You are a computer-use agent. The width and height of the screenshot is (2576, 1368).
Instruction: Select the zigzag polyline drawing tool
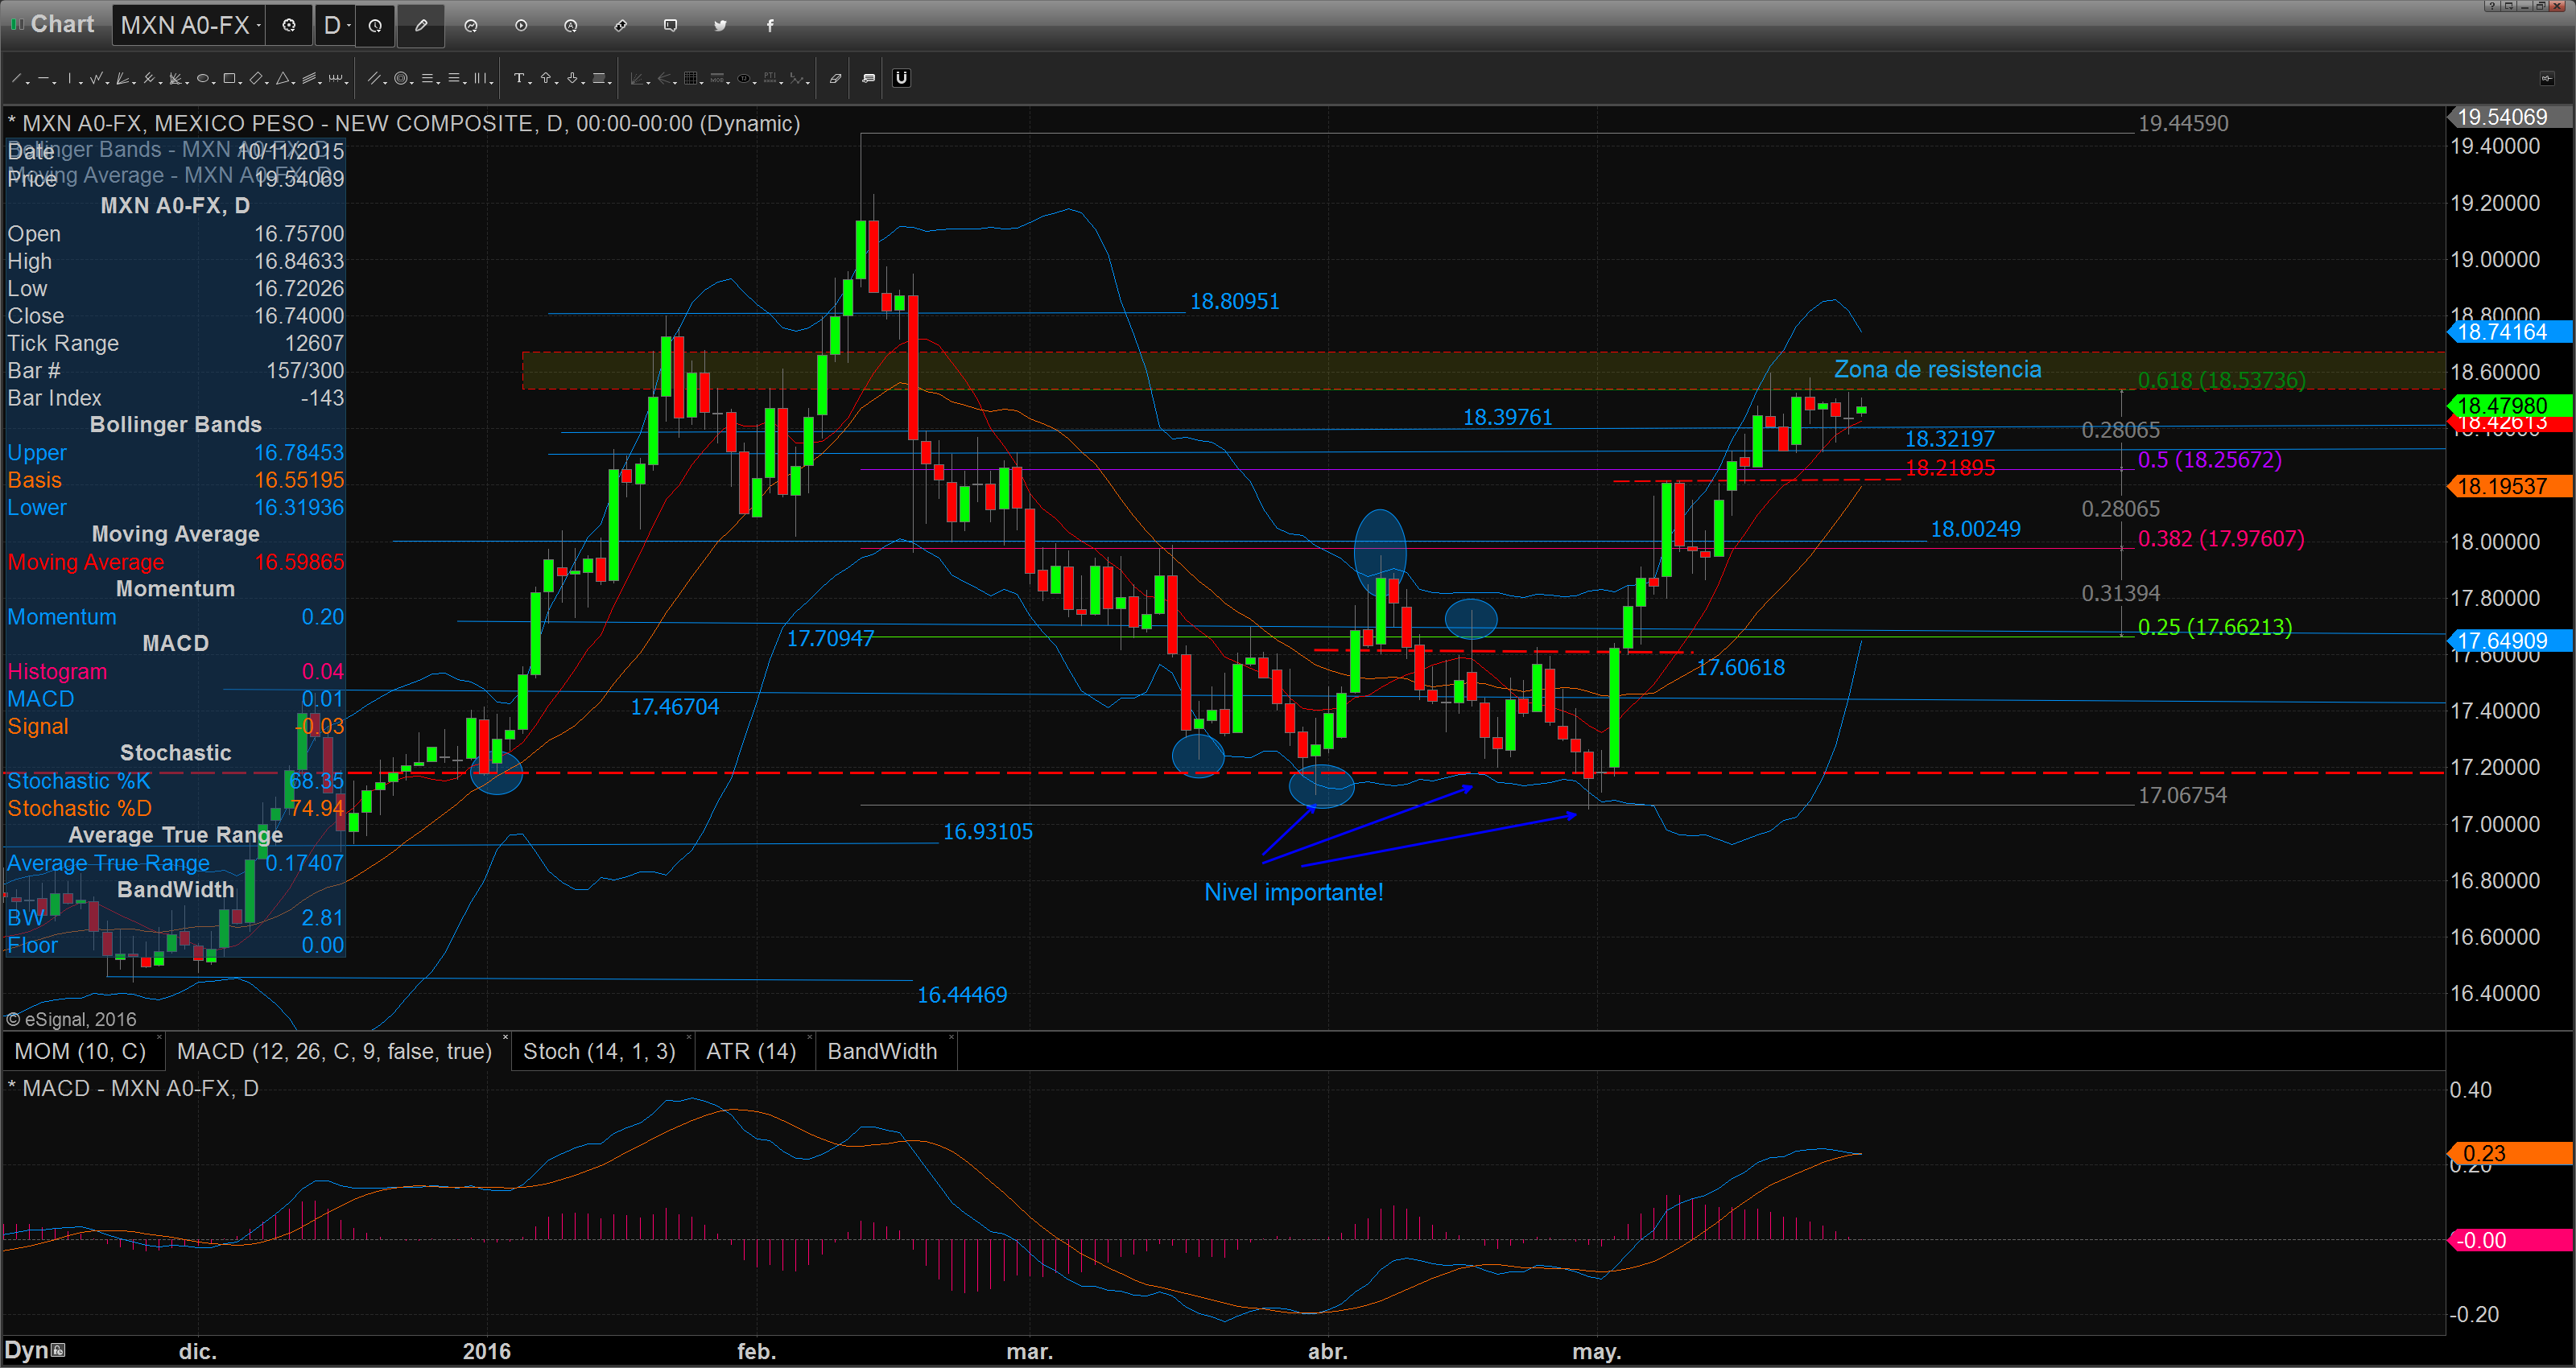pos(96,78)
